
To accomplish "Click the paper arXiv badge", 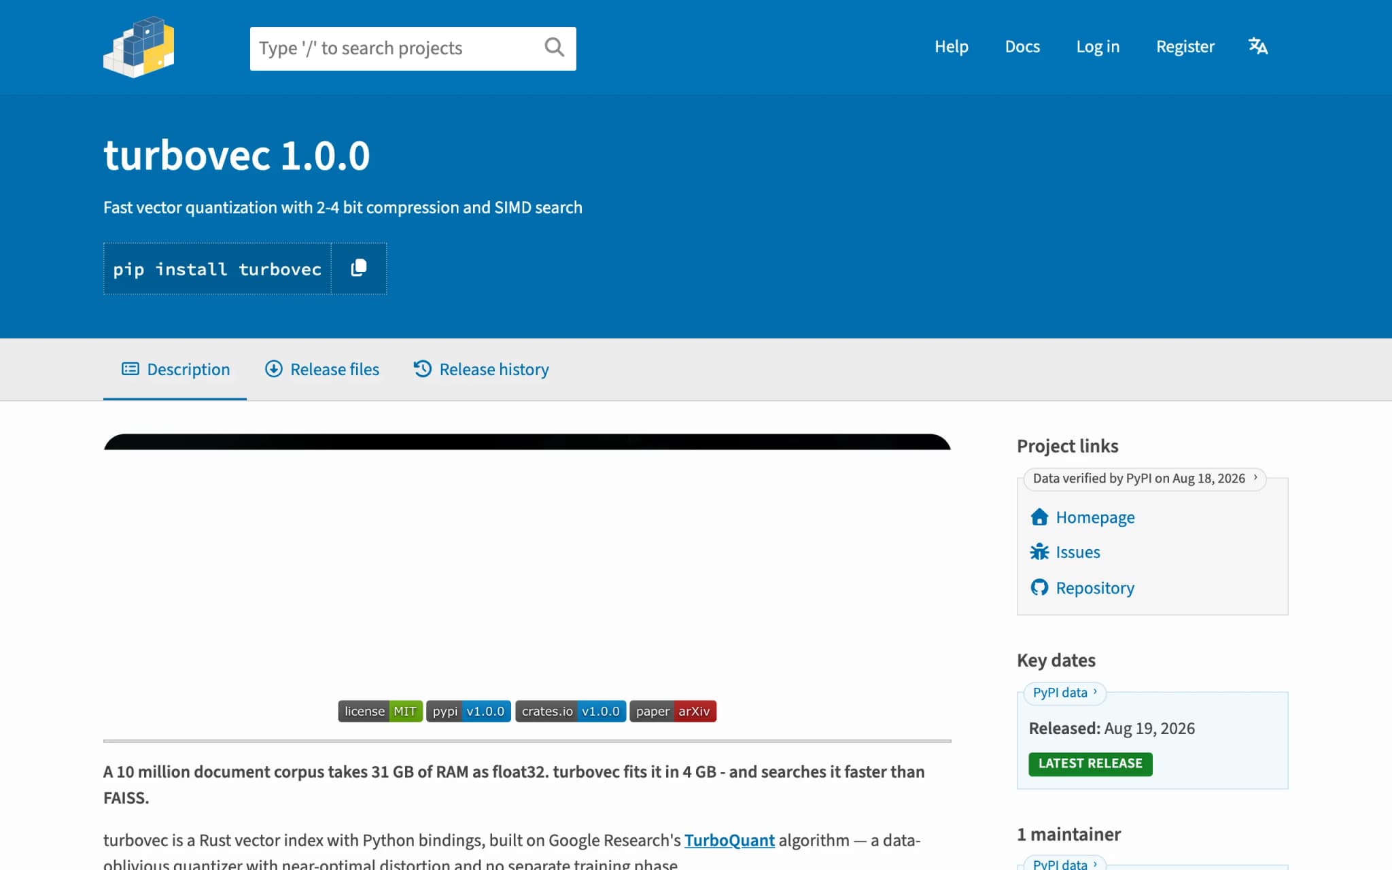I will 673,711.
